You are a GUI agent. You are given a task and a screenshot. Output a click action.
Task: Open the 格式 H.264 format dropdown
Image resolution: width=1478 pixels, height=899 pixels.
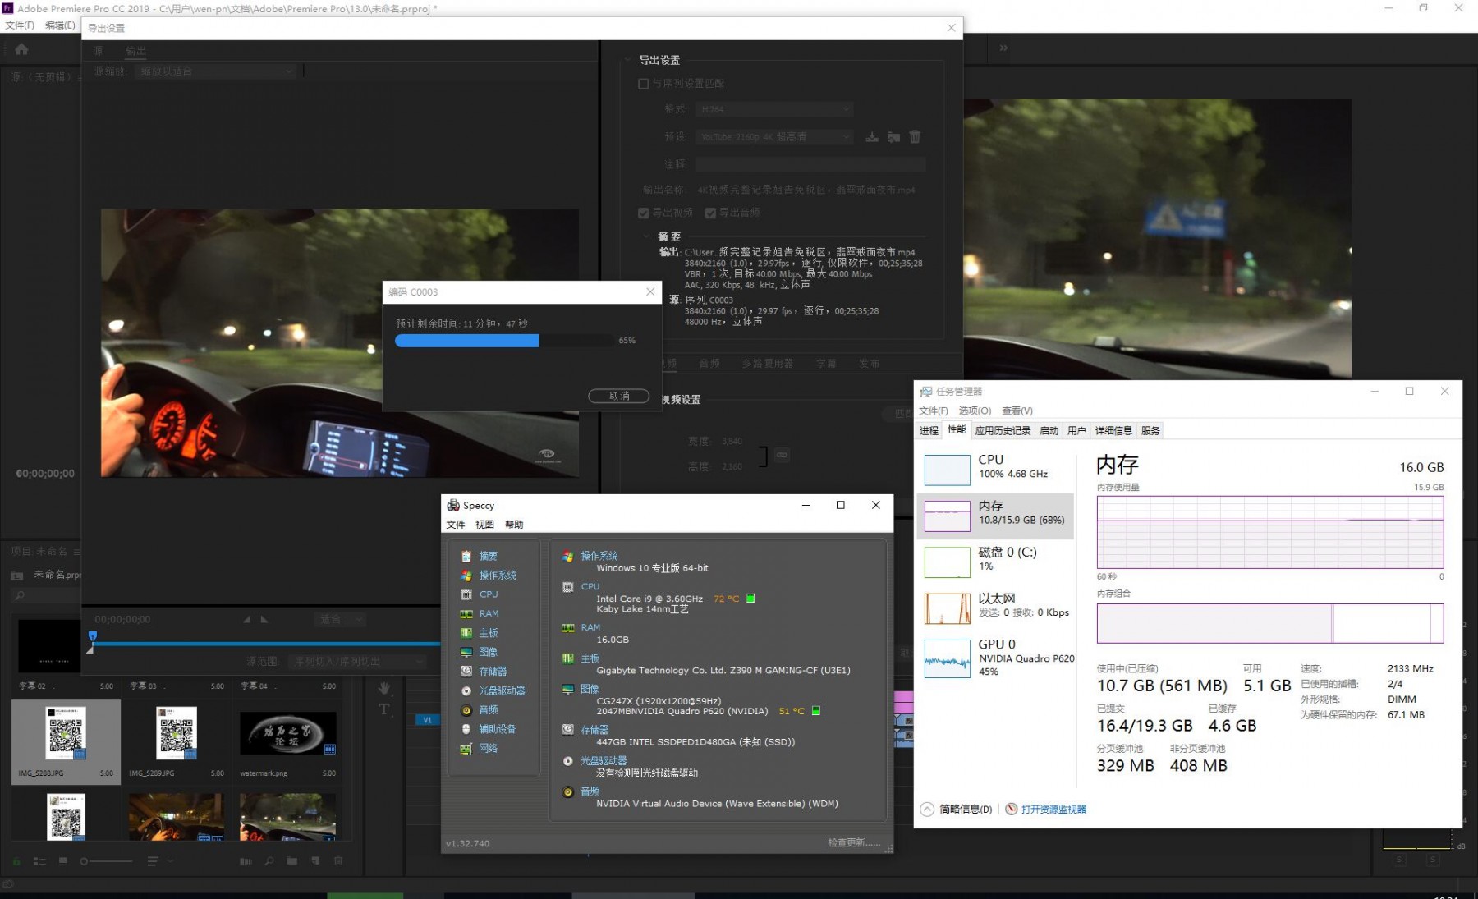point(774,109)
